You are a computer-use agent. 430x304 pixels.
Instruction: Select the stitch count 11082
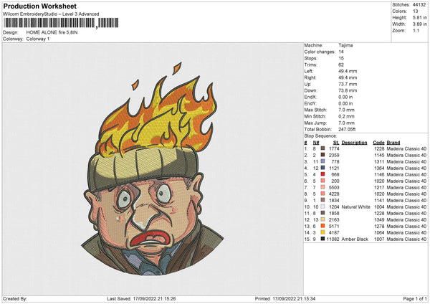(333, 239)
